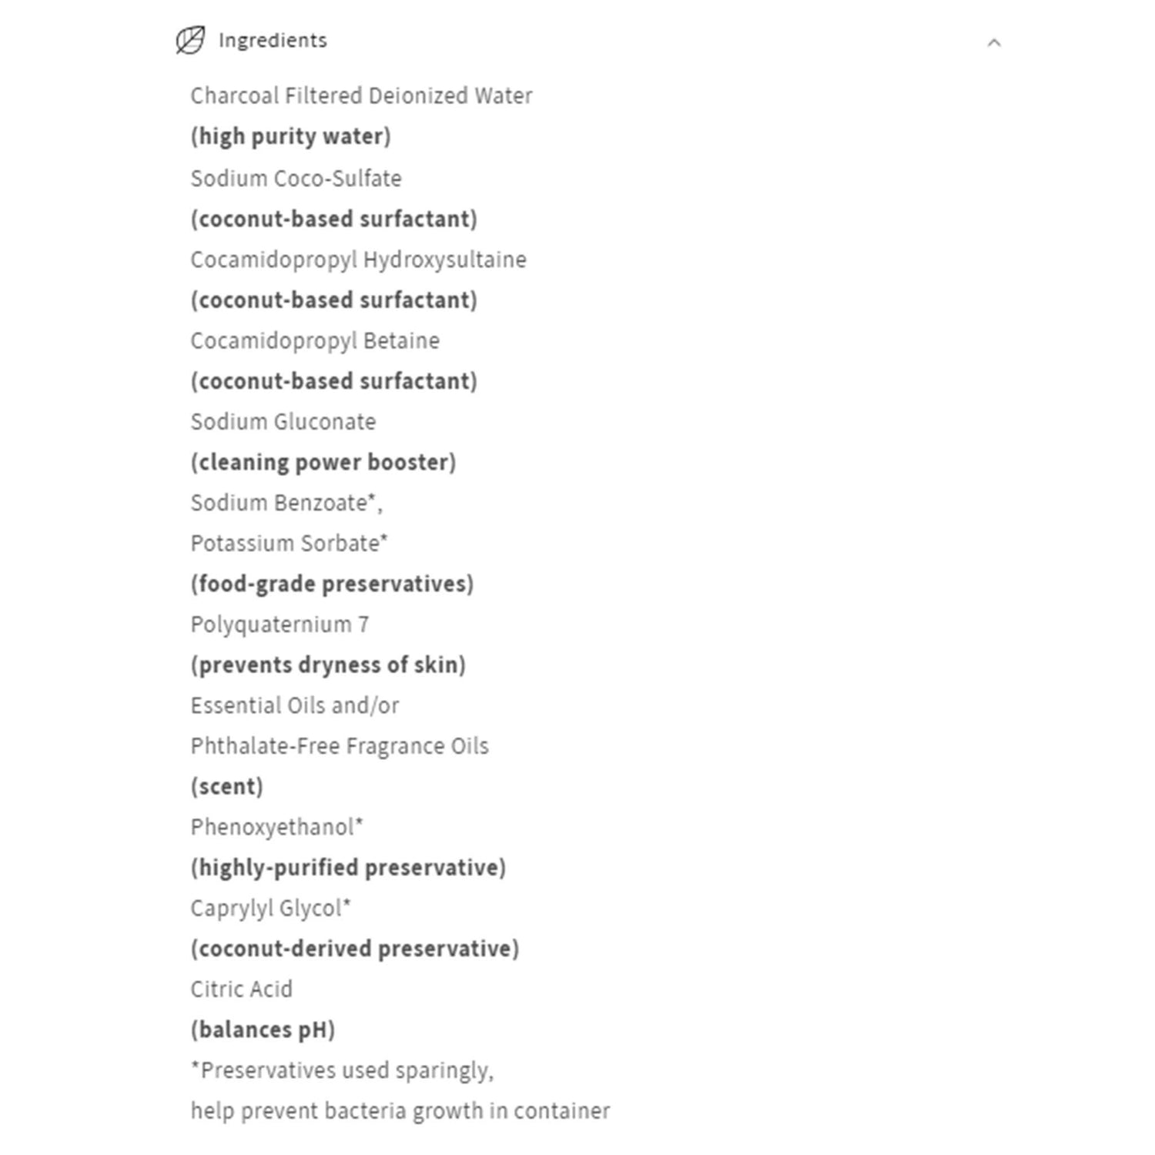Click the Caprylyl Glycol ingredient

pyautogui.click(x=270, y=908)
